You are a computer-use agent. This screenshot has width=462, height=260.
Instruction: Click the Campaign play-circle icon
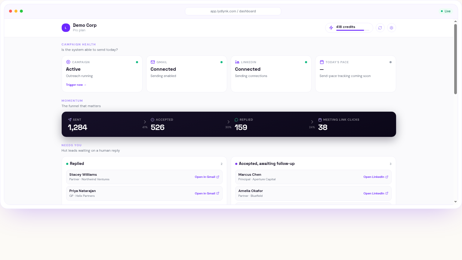click(68, 62)
